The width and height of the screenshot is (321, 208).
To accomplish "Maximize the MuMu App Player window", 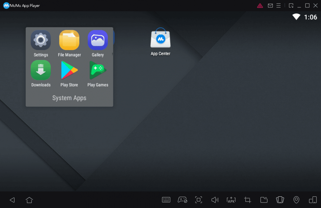I will 307,5.
